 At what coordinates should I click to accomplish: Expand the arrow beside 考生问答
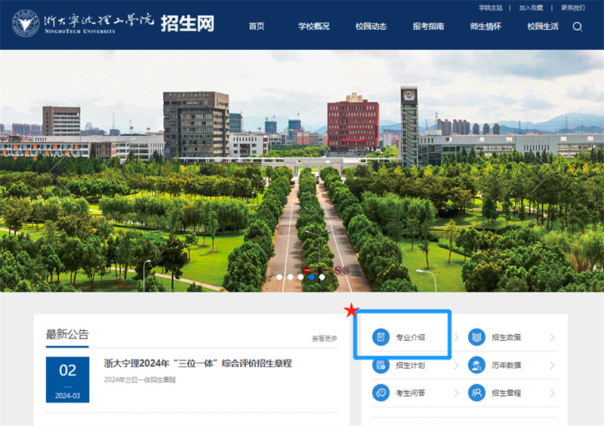[x=456, y=393]
